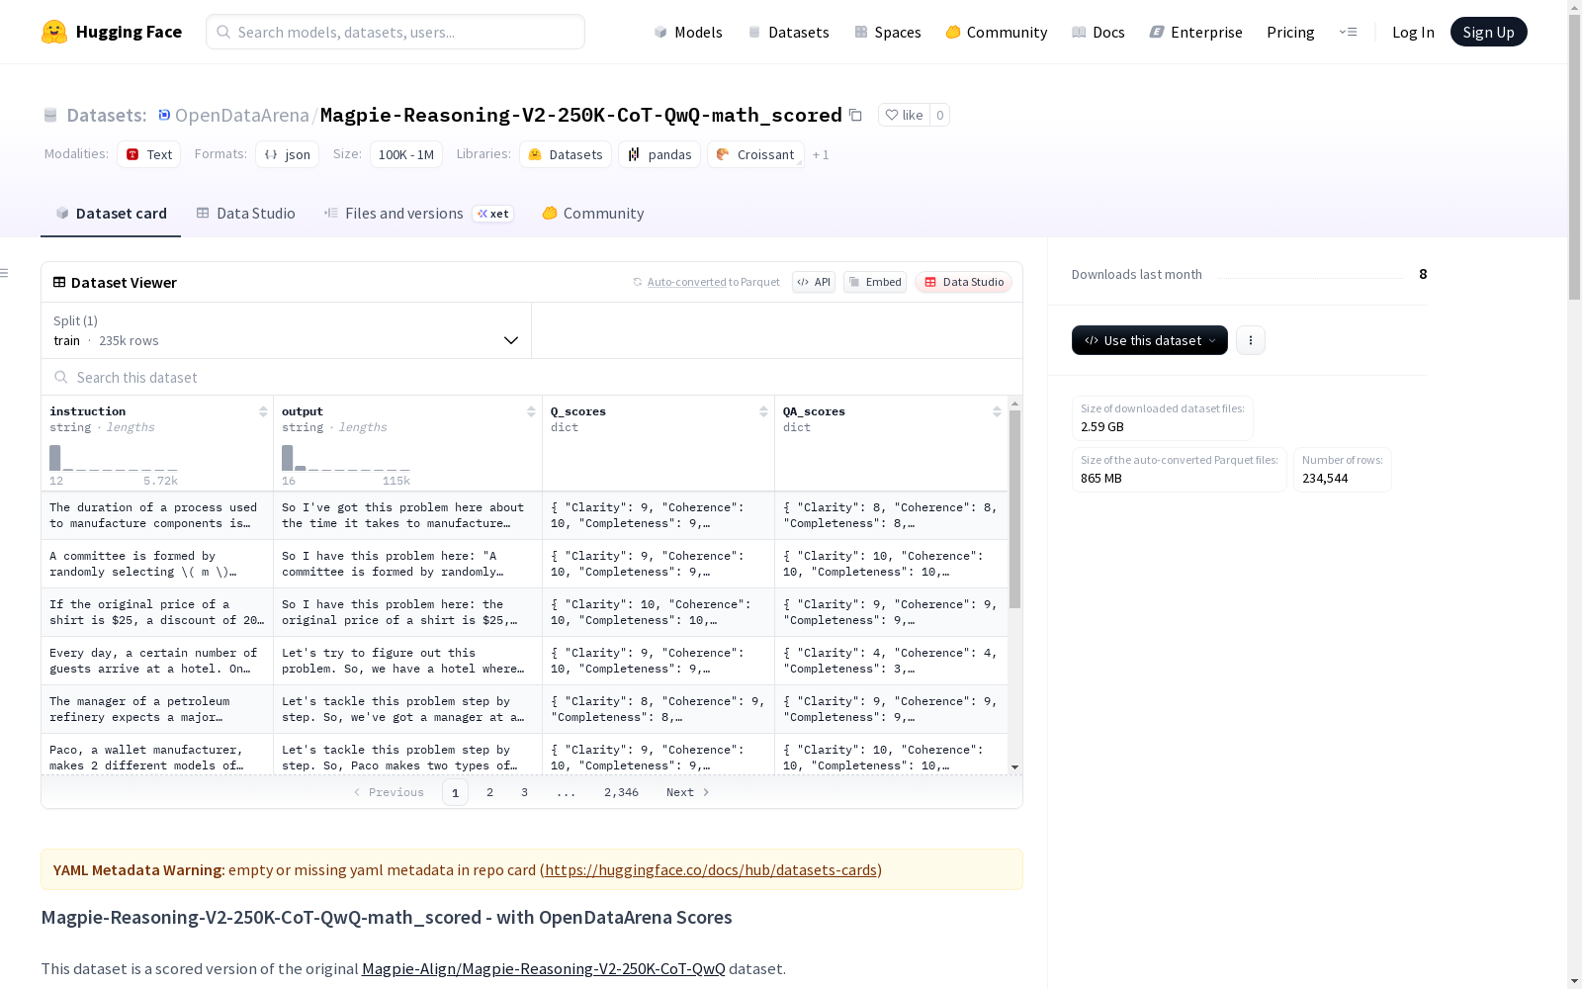Open row 'A committee is formed by'
This screenshot has height=989, width=1582.
tap(524, 564)
